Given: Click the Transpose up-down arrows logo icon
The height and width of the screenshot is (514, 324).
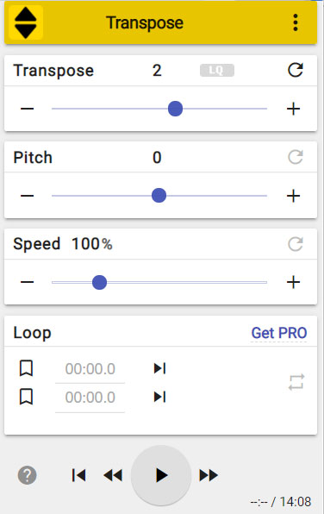Looking at the screenshot, I should pos(26,22).
